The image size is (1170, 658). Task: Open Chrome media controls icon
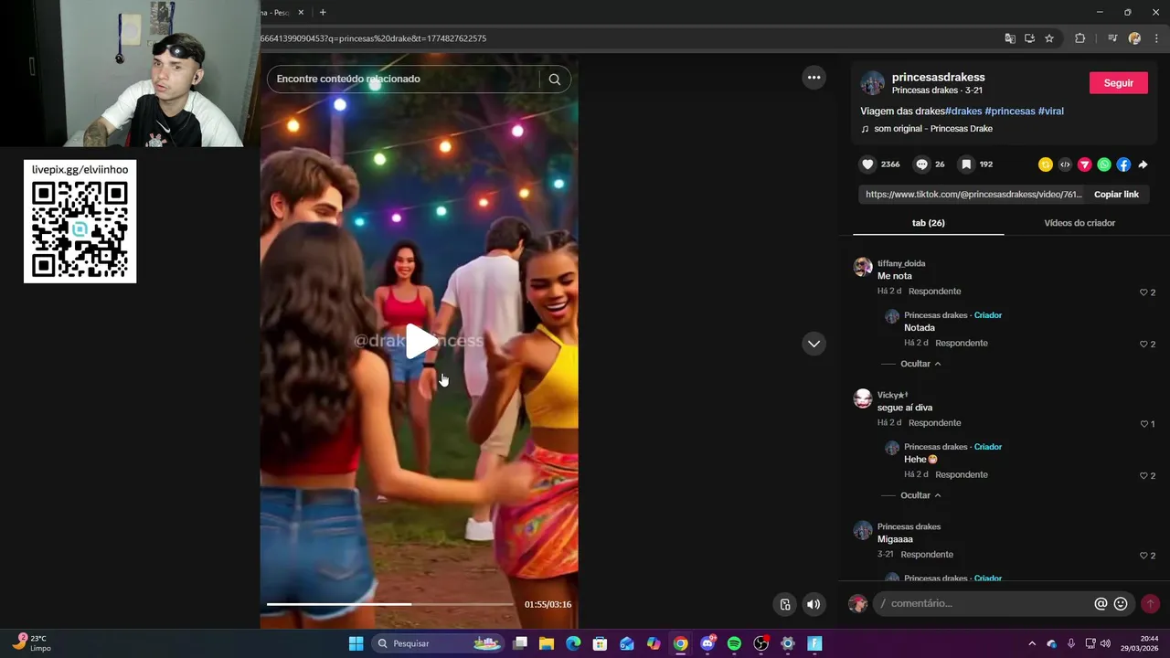1112,38
